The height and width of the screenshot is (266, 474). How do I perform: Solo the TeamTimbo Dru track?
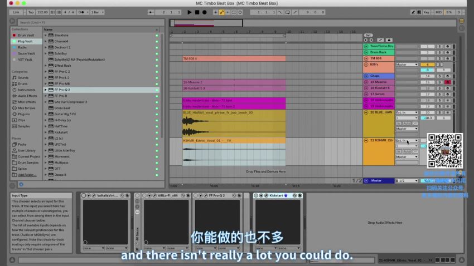(439, 46)
